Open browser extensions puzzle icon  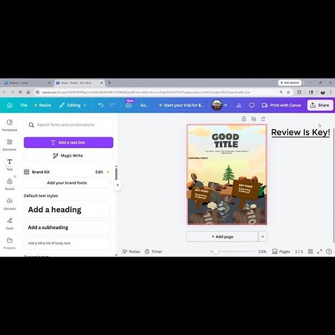click(x=299, y=92)
